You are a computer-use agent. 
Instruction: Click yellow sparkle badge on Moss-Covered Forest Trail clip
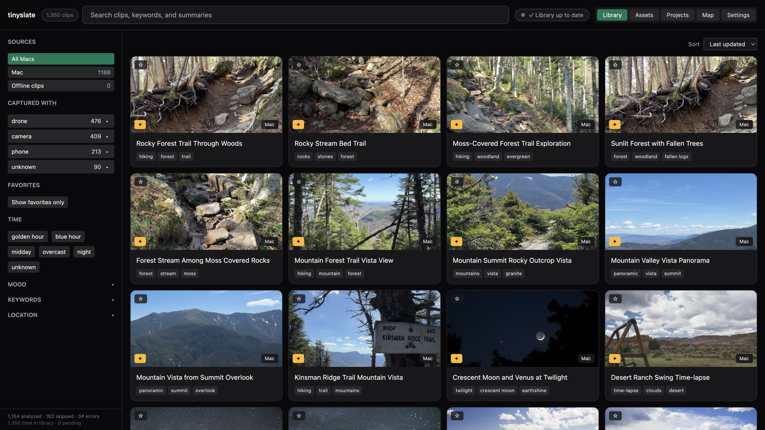pyautogui.click(x=457, y=125)
